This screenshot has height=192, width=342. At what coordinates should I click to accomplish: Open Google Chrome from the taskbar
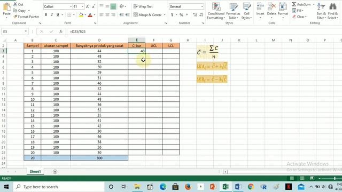coord(251,187)
